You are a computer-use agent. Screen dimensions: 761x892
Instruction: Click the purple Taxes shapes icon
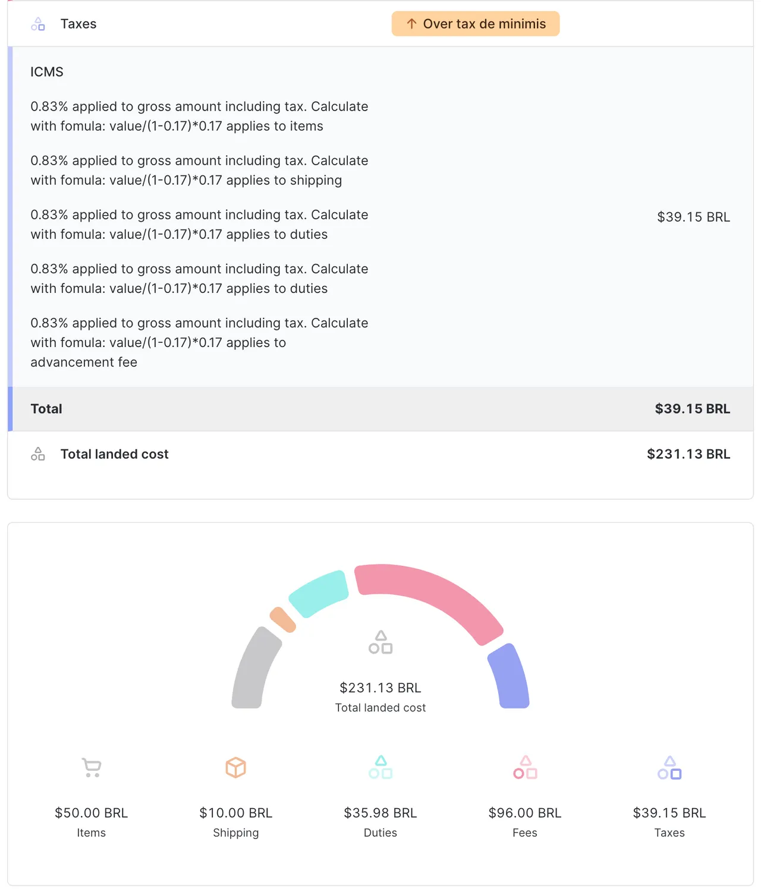669,768
